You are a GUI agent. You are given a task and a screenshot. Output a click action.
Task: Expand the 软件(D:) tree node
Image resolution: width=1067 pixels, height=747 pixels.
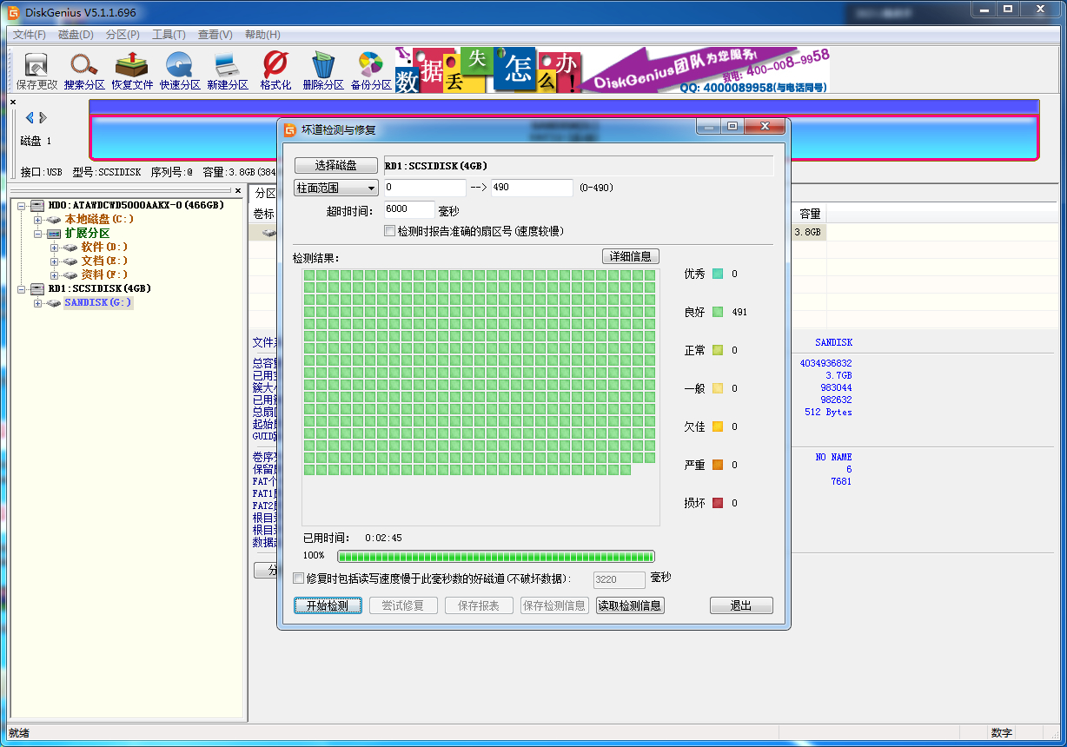(54, 248)
